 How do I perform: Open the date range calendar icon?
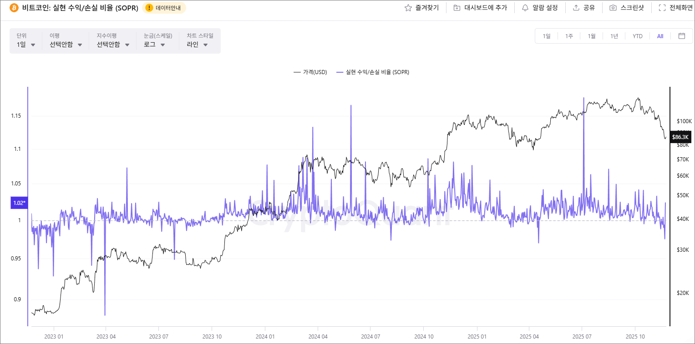[x=681, y=36]
